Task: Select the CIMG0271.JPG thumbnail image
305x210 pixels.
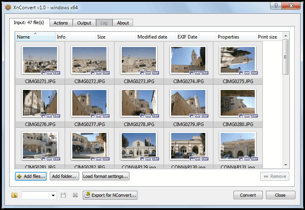Action: [x=40, y=60]
